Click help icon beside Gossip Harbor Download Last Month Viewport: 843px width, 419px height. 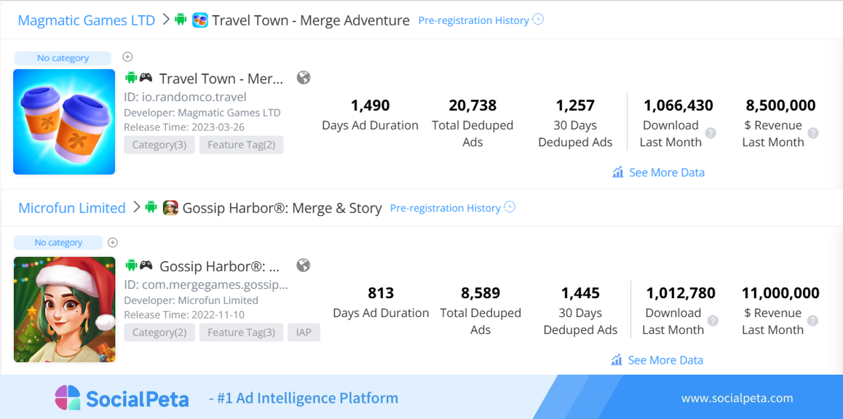713,321
